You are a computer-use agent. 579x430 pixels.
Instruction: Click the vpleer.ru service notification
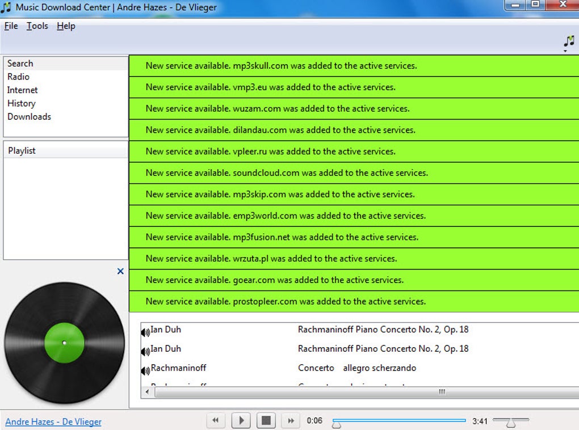[x=354, y=151]
